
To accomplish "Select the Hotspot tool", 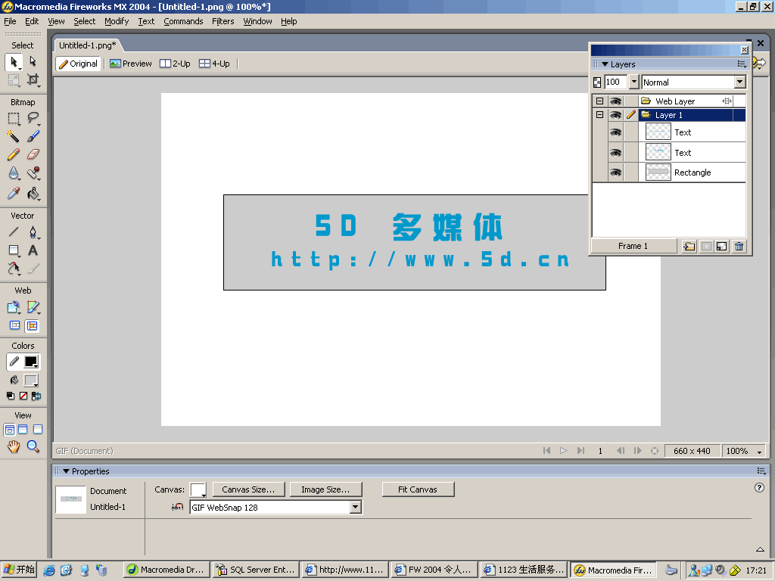I will point(14,307).
